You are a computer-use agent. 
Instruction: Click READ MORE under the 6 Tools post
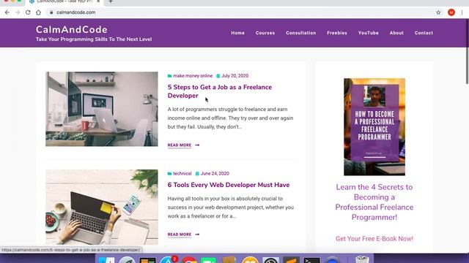pos(179,235)
